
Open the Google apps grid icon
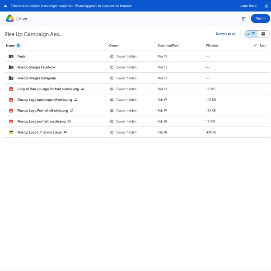pyautogui.click(x=243, y=19)
